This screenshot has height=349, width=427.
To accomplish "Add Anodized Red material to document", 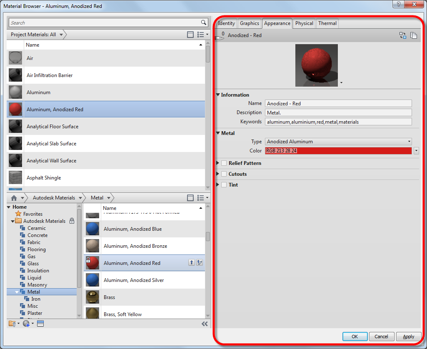I will pyautogui.click(x=192, y=262).
